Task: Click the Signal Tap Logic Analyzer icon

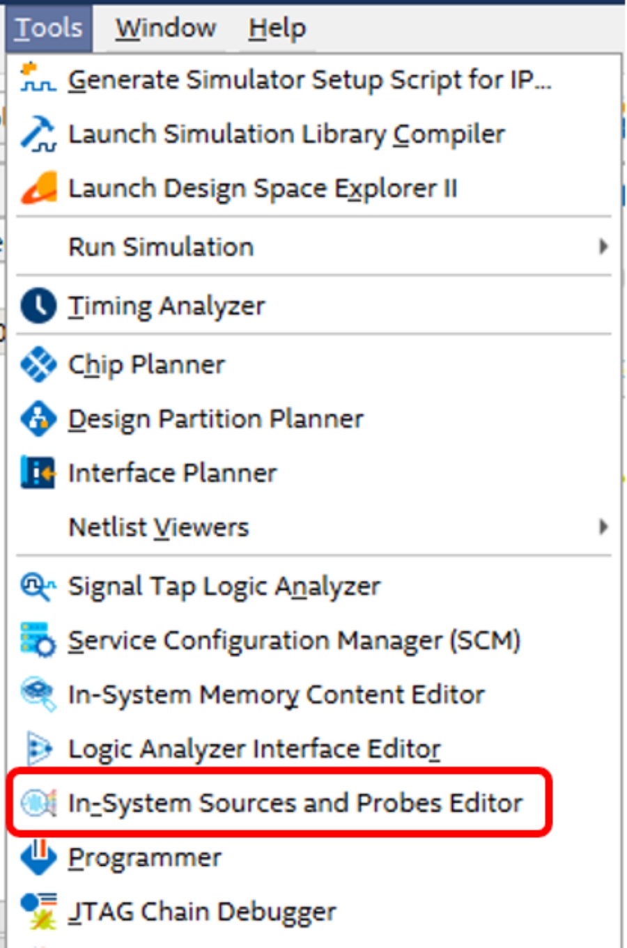Action: [x=38, y=586]
